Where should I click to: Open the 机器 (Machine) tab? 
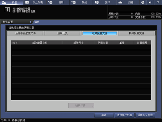point(12,2)
